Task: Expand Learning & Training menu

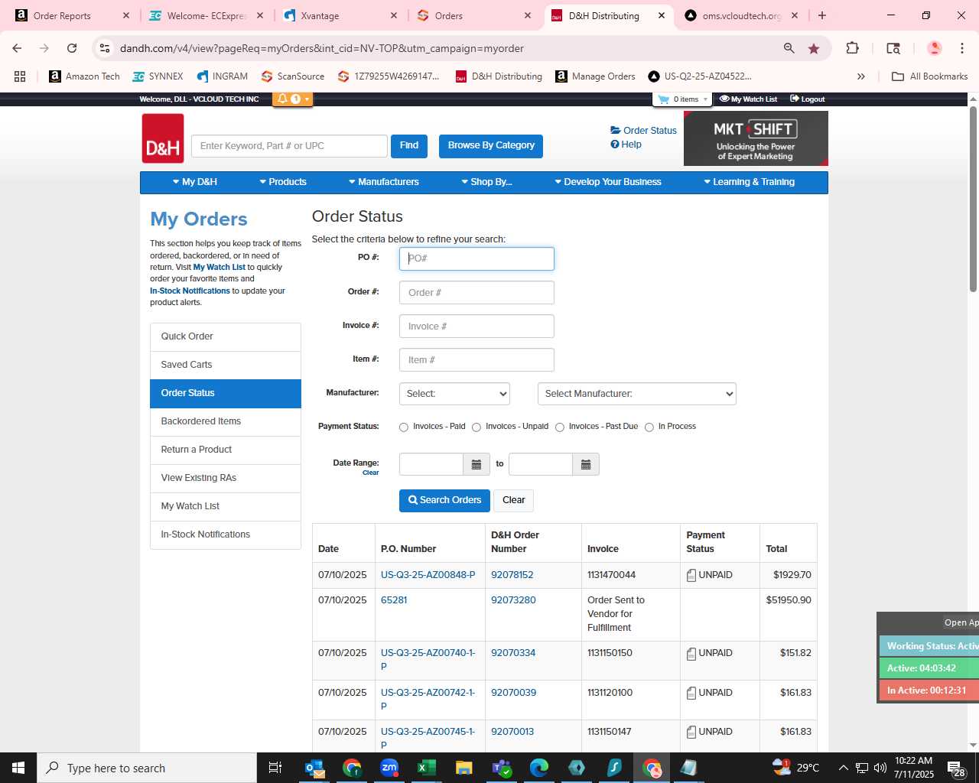Action: [750, 182]
